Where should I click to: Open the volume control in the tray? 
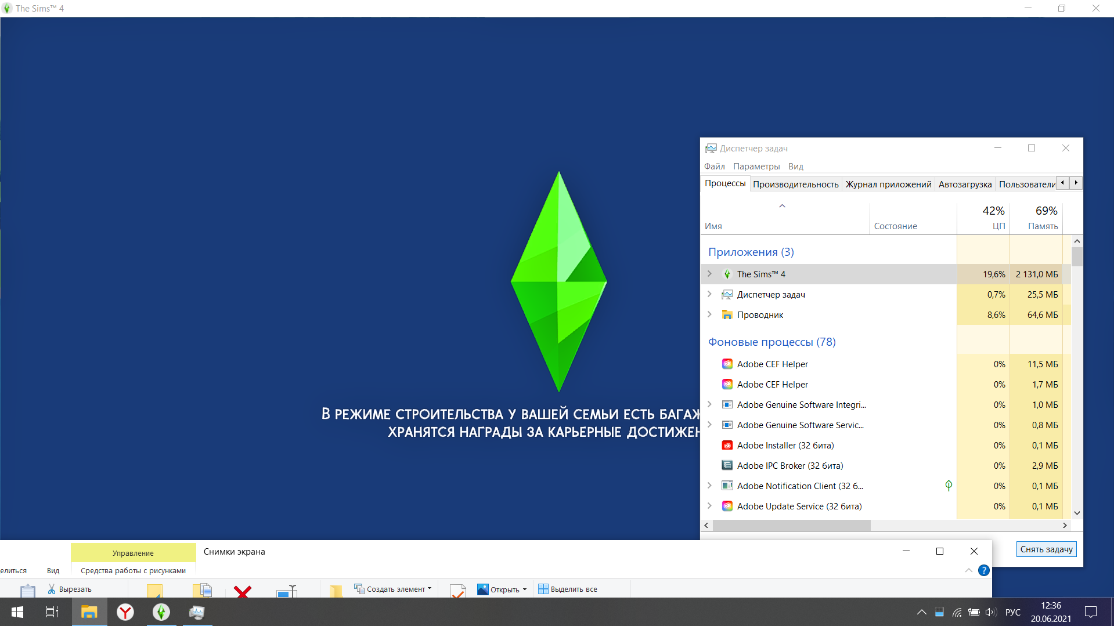click(x=991, y=612)
